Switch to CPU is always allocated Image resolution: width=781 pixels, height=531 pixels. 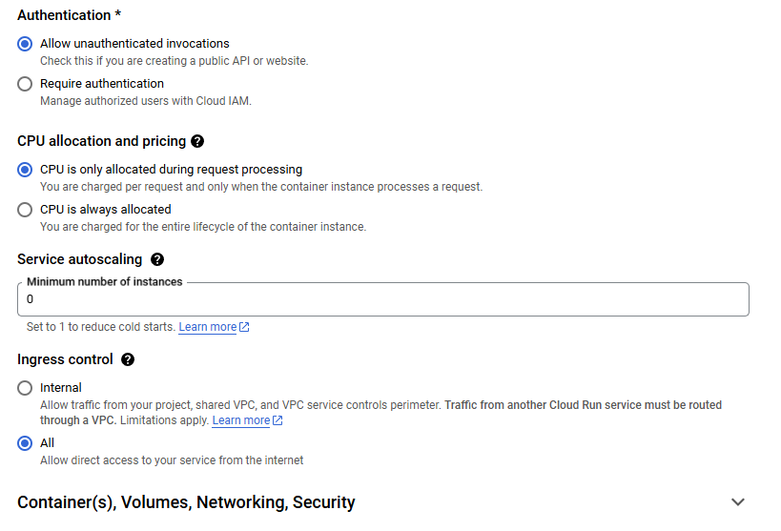tap(26, 210)
